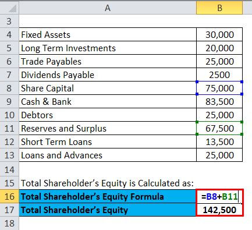
Task: Select the Dividends Payable value 2500
Action: (219, 75)
